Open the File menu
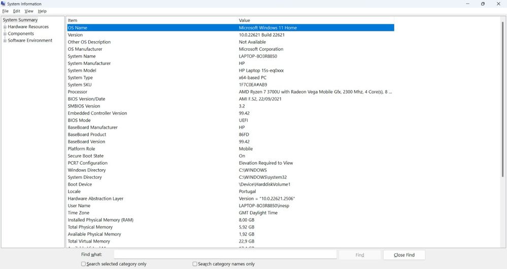The height and width of the screenshot is (269, 507). [5, 11]
